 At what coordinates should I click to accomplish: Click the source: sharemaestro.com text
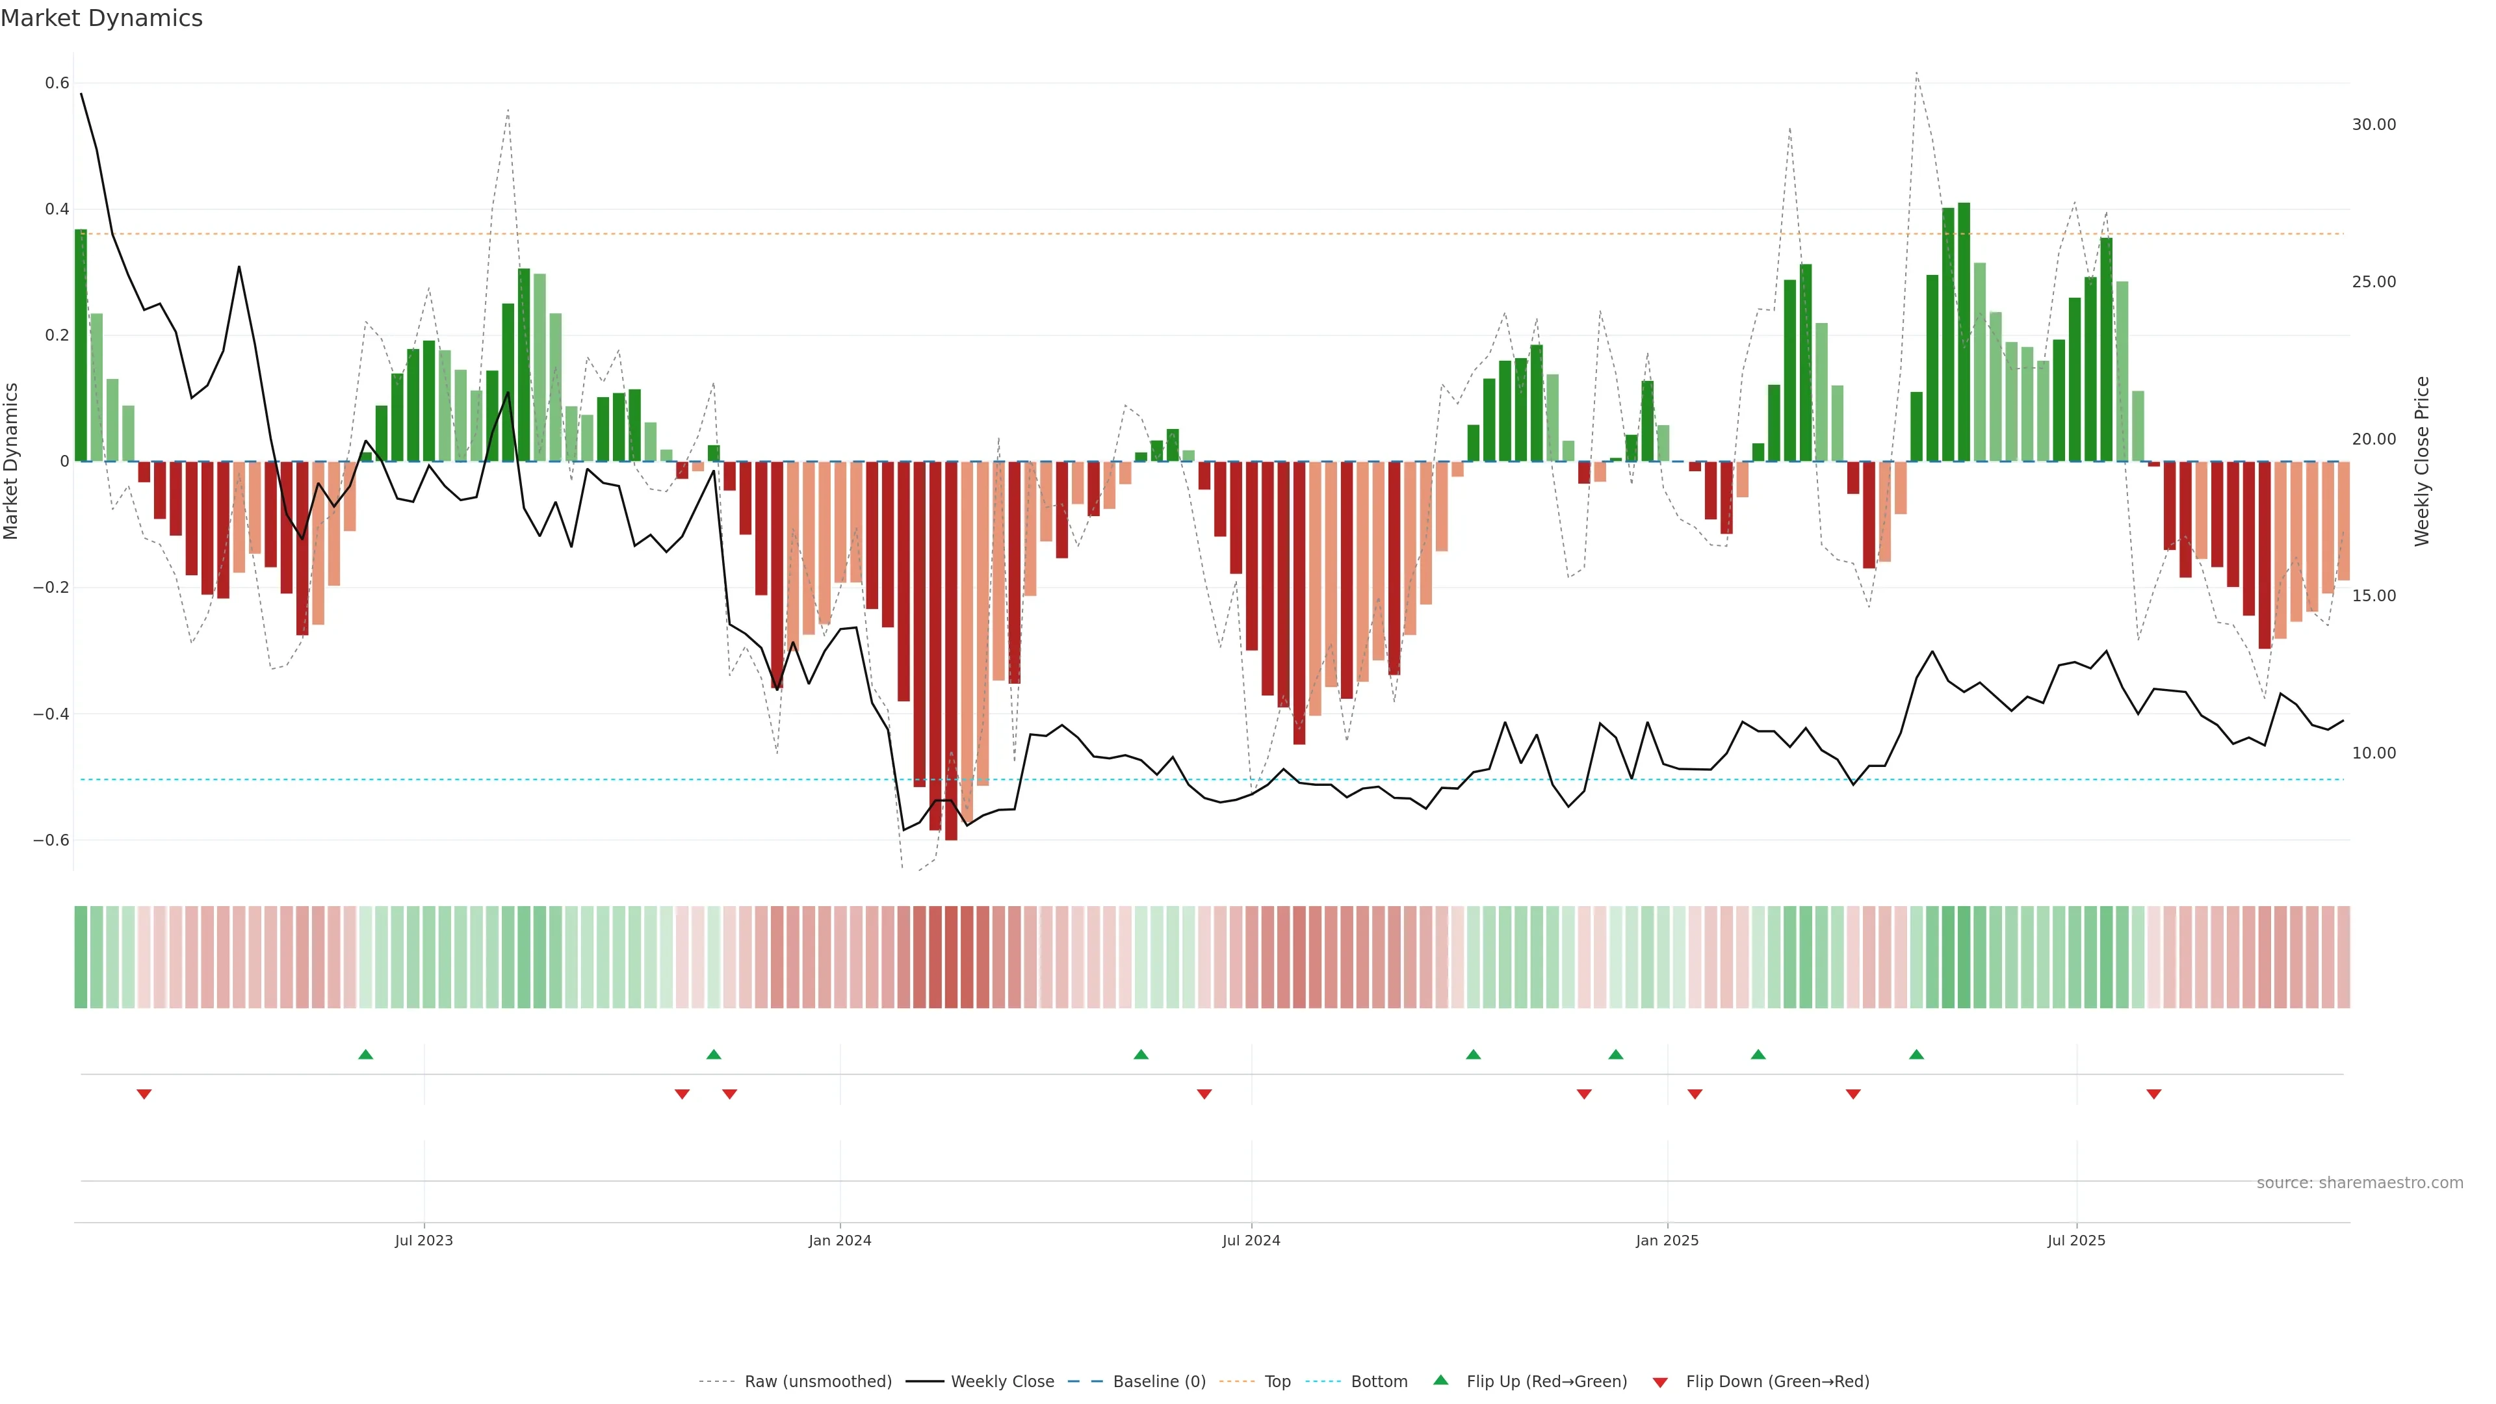coord(2359,1183)
